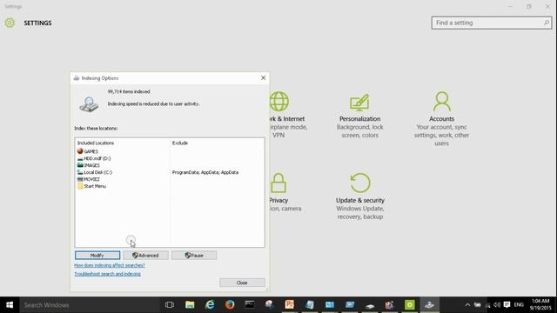The height and width of the screenshot is (313, 557).
Task: Open the green square app on taskbar
Action: click(410, 305)
